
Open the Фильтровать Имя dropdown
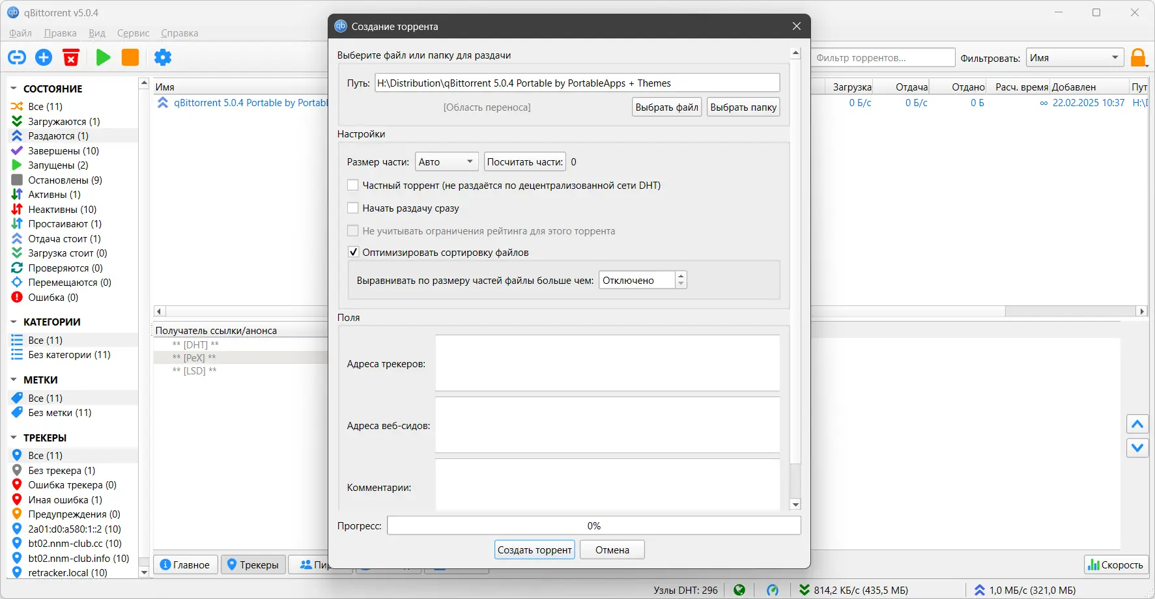(1076, 58)
